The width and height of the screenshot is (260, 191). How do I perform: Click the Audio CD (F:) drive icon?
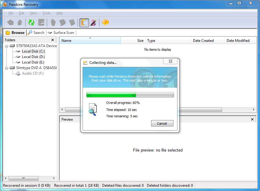click(x=18, y=73)
